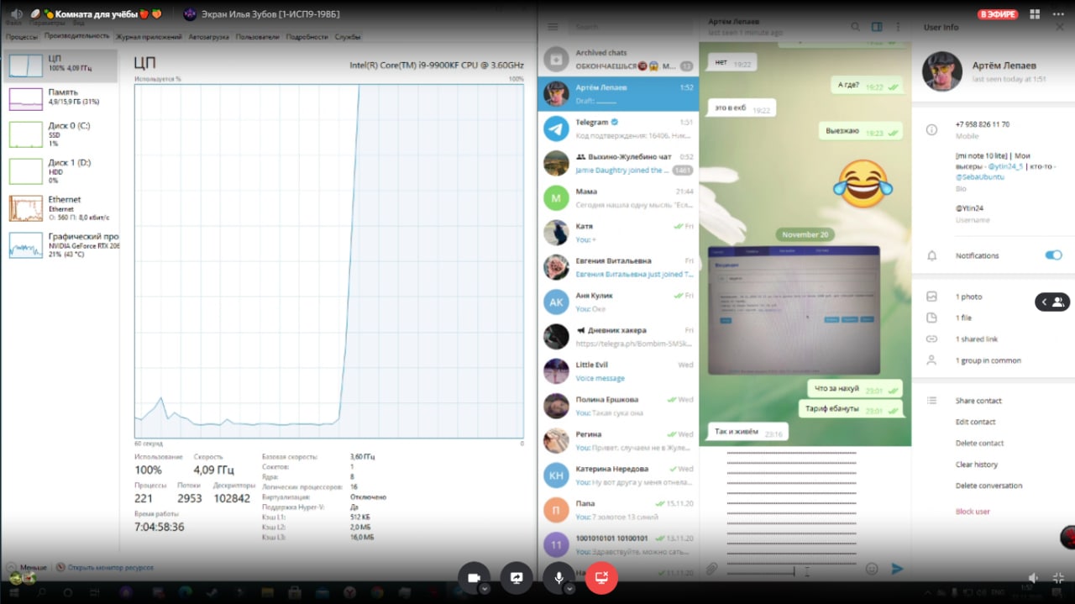This screenshot has width=1075, height=604.
Task: Open Аня Кулик conversation
Action: (618, 302)
